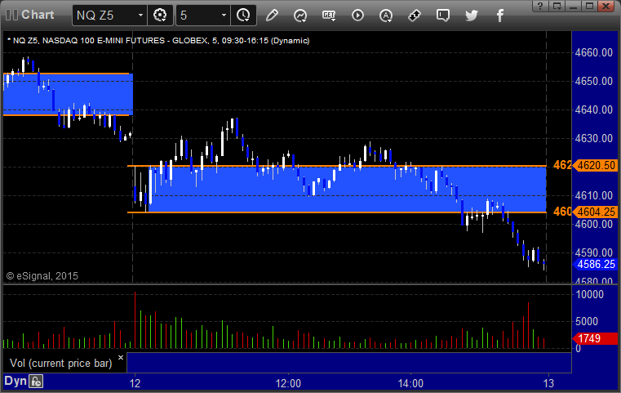Click the current price 4586.25 marker

[x=596, y=264]
